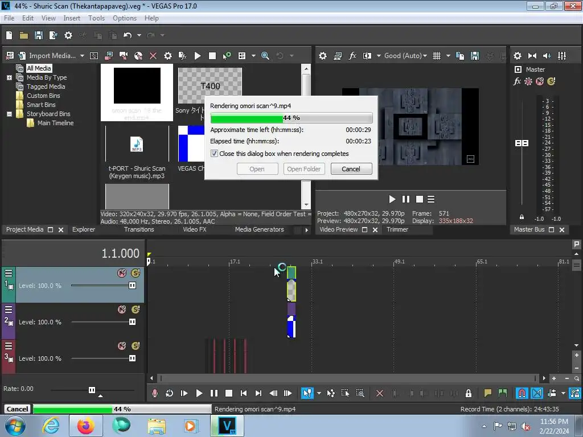
Task: Open the Options menu
Action: 125,18
